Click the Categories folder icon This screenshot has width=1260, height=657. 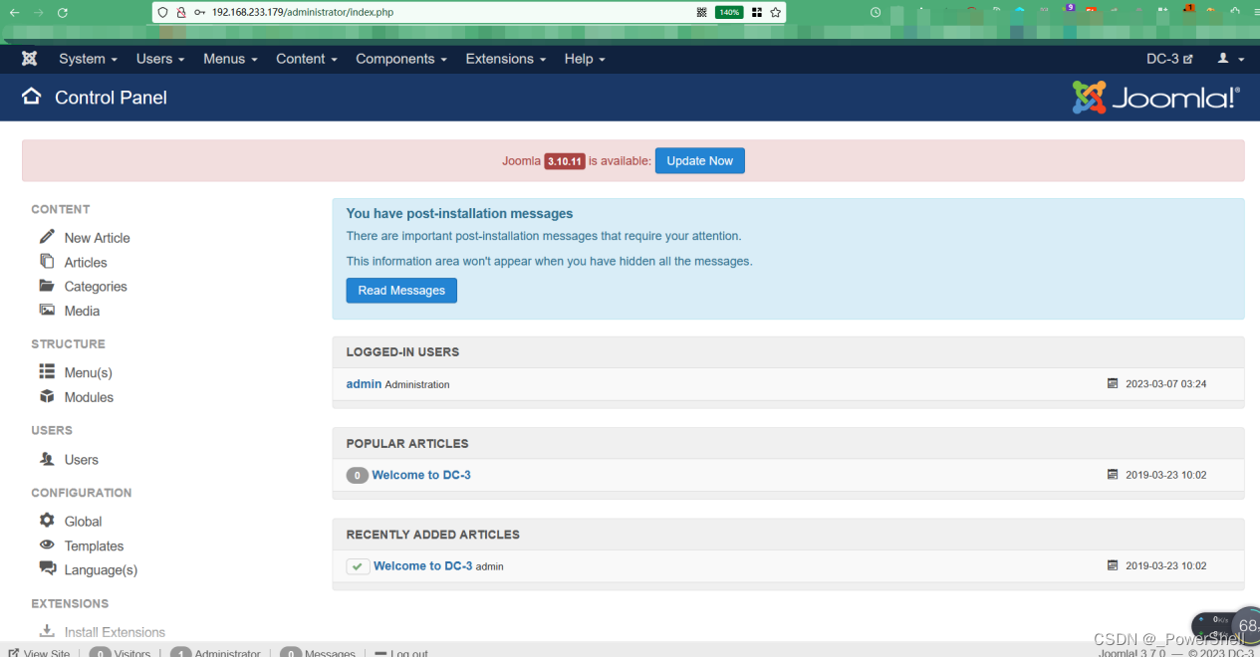click(47, 286)
